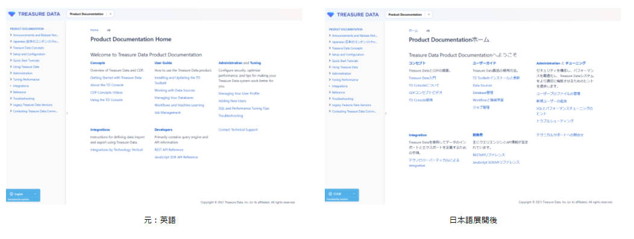Collapse the English sidebar using its edge handle
Image resolution: width=634 pixels, height=239 pixels.
click(x=67, y=113)
